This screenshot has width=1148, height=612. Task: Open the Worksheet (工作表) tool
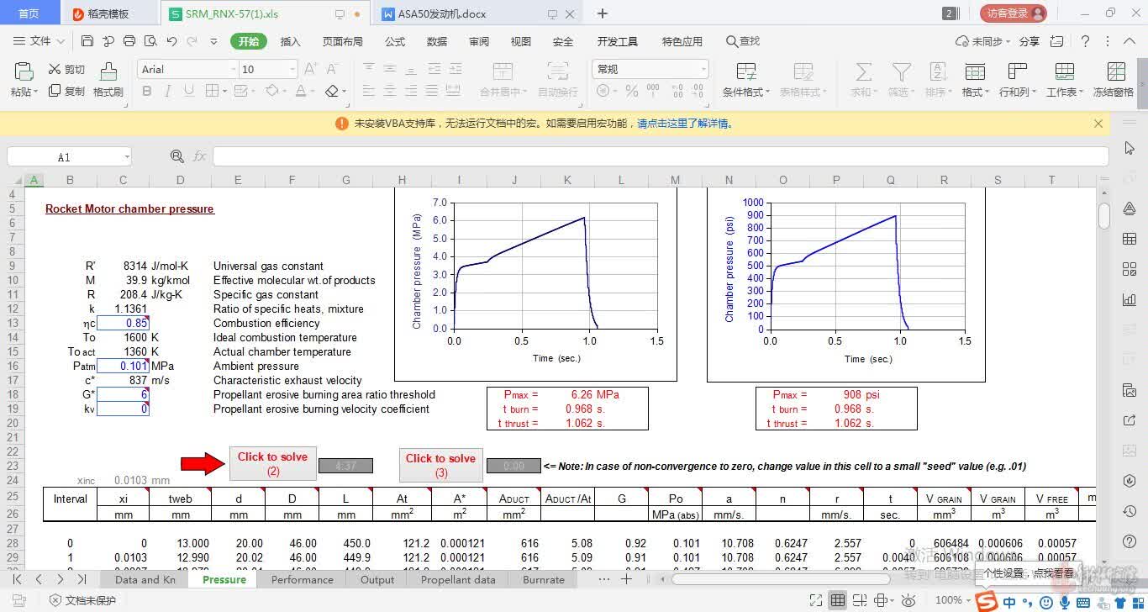[1065, 81]
